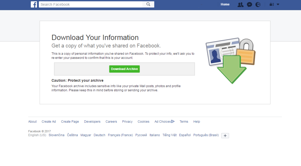
Task: Click the Download Your Information heading
Action: [95, 37]
